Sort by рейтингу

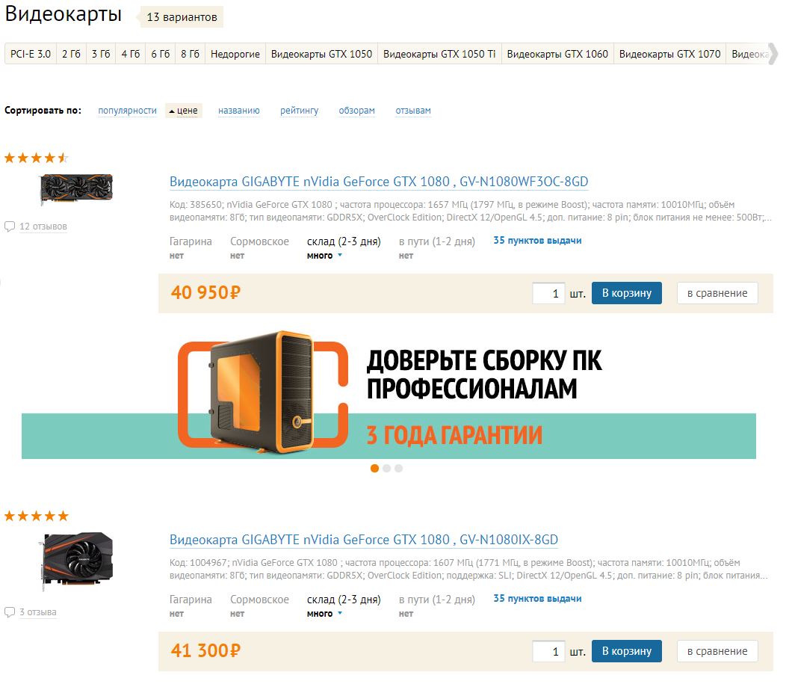pyautogui.click(x=299, y=111)
